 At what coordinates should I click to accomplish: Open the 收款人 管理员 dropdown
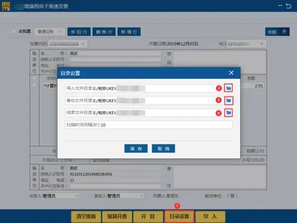coord(60,196)
